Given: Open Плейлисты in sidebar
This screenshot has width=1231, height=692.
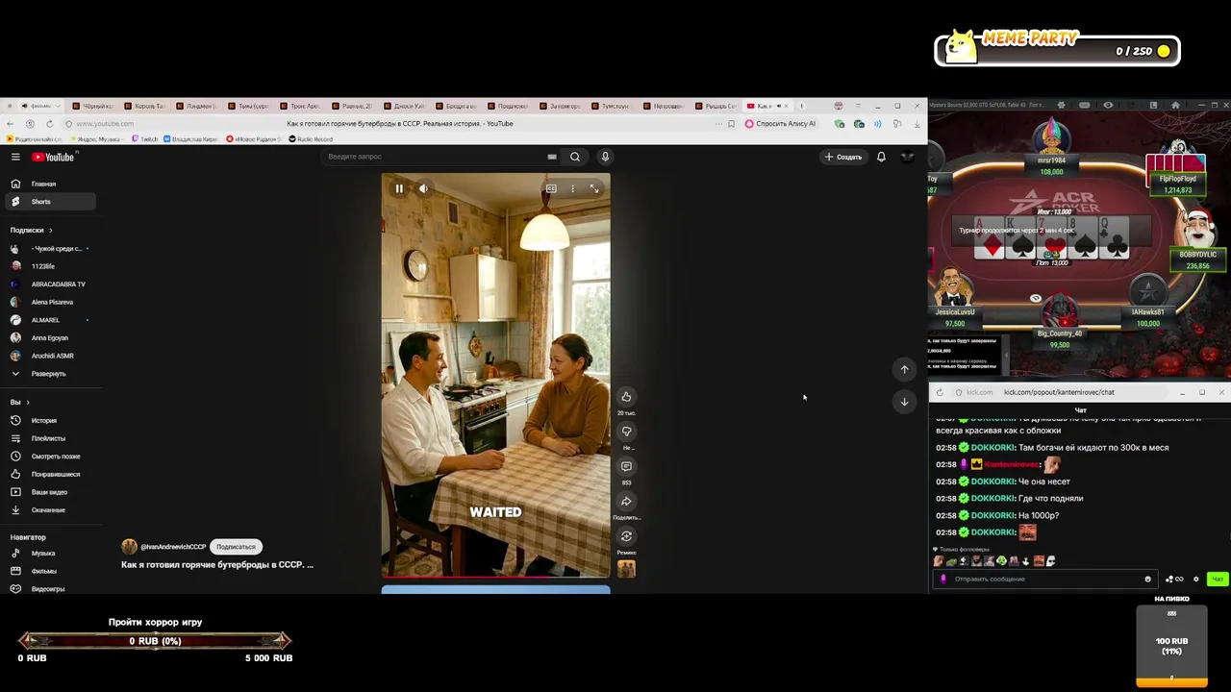Looking at the screenshot, I should (x=48, y=438).
